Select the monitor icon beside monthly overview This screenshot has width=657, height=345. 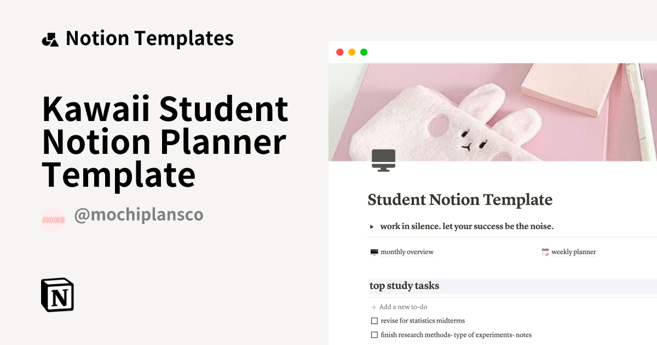[374, 251]
